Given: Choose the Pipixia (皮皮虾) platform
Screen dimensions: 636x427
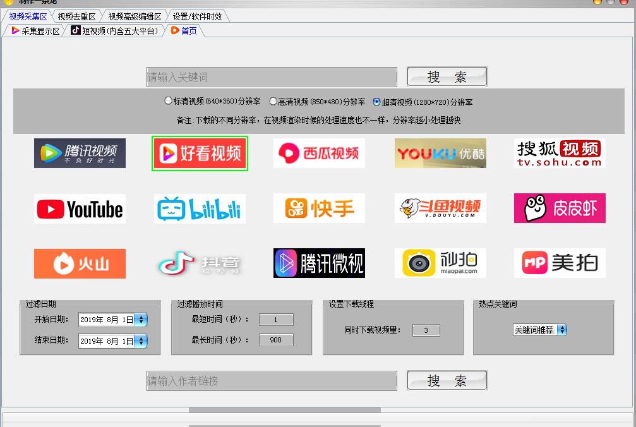Looking at the screenshot, I should (x=560, y=208).
